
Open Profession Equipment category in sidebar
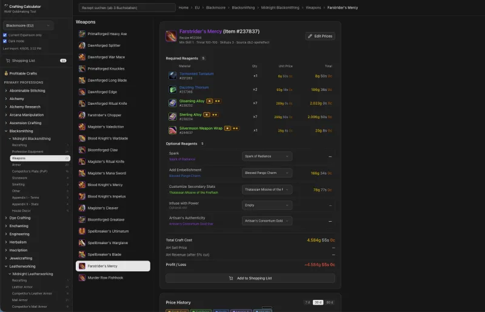pos(40,151)
